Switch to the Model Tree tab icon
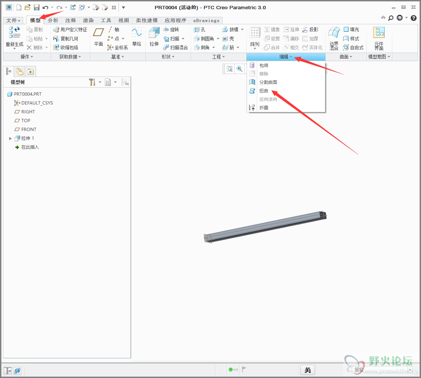Image resolution: width=421 pixels, height=378 pixels. [x=8, y=71]
